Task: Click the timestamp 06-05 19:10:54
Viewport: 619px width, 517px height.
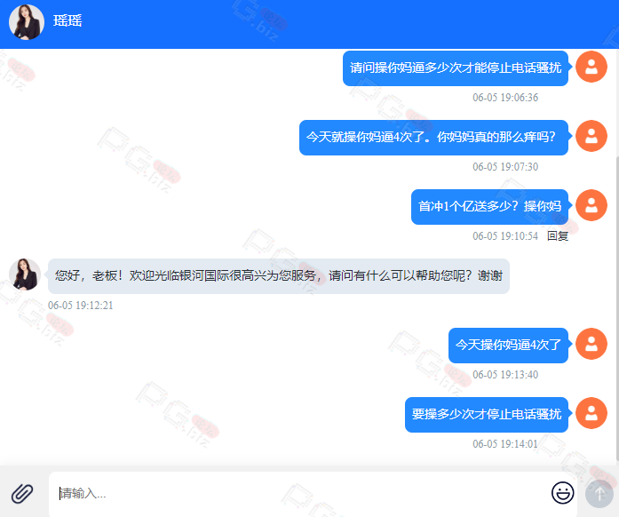Action: click(x=505, y=236)
